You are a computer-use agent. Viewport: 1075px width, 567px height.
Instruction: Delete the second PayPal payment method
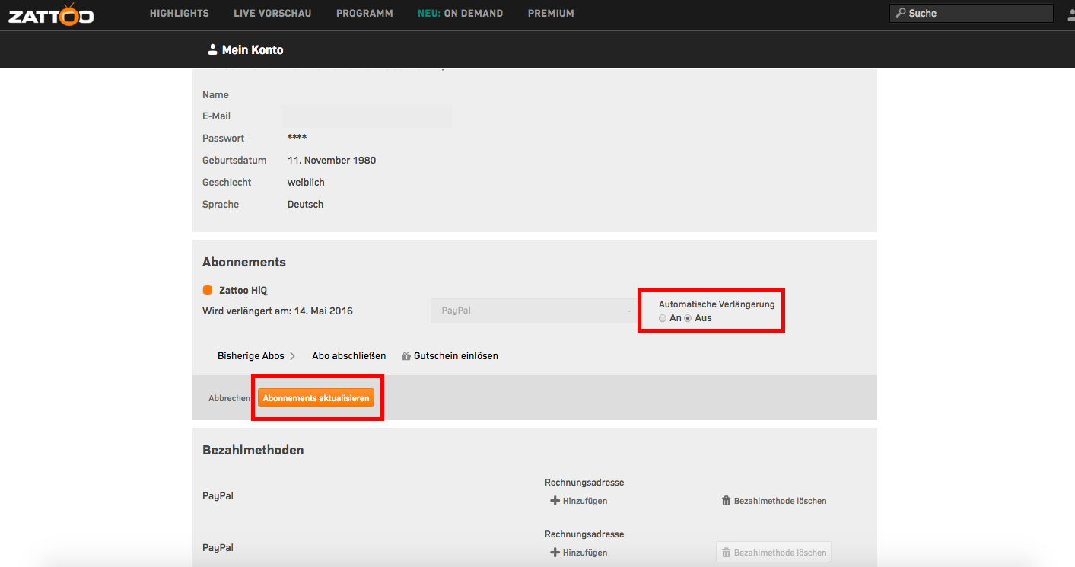tap(774, 553)
